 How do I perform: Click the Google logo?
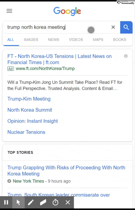coord(67,11)
